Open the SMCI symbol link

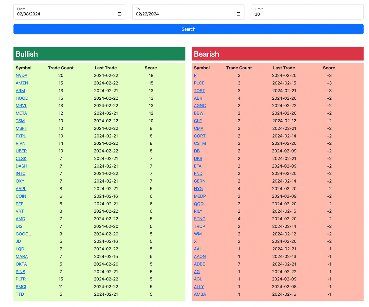(x=21, y=287)
